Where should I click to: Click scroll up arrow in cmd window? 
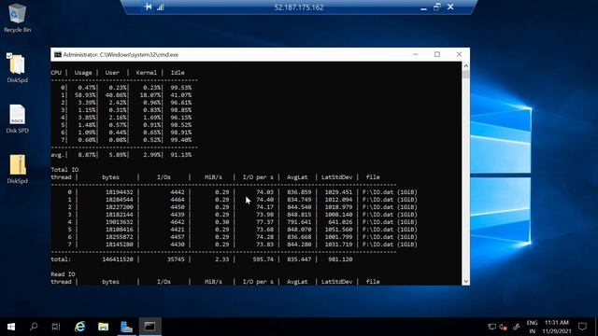pyautogui.click(x=465, y=65)
